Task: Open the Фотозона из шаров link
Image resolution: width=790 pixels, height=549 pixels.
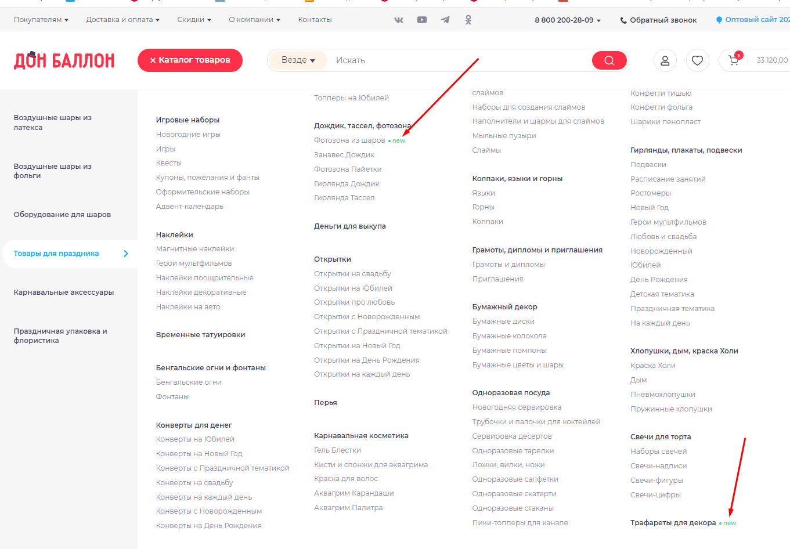Action: click(349, 140)
